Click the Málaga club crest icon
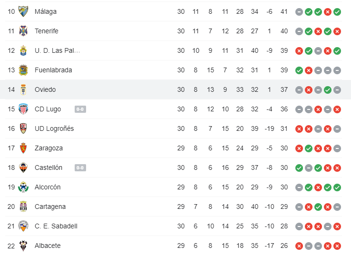 pyautogui.click(x=23, y=11)
